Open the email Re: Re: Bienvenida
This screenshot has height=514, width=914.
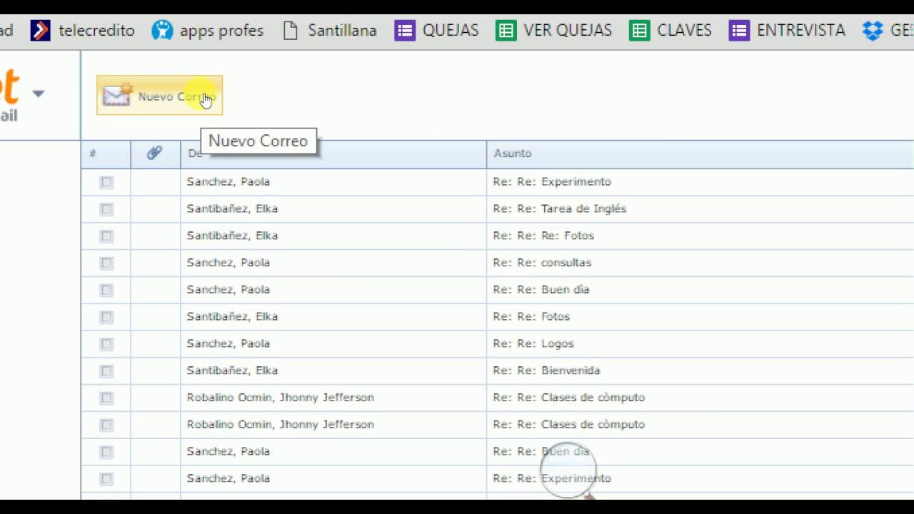pyautogui.click(x=546, y=371)
